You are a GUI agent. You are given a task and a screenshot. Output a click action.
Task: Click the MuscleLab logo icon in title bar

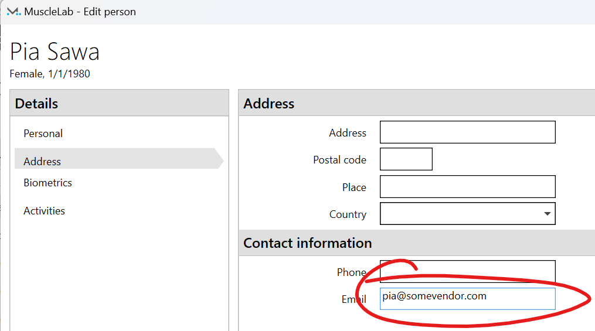[13, 12]
